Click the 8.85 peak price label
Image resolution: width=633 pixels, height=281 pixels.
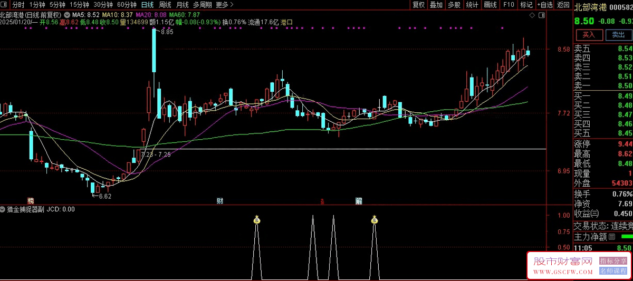(167, 32)
